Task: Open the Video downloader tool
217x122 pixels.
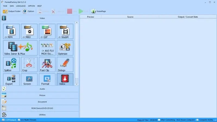Action: tap(65, 79)
